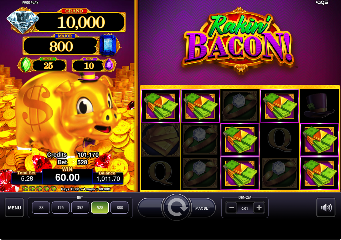
Task: Select the 176 bet option
Action: (61, 208)
